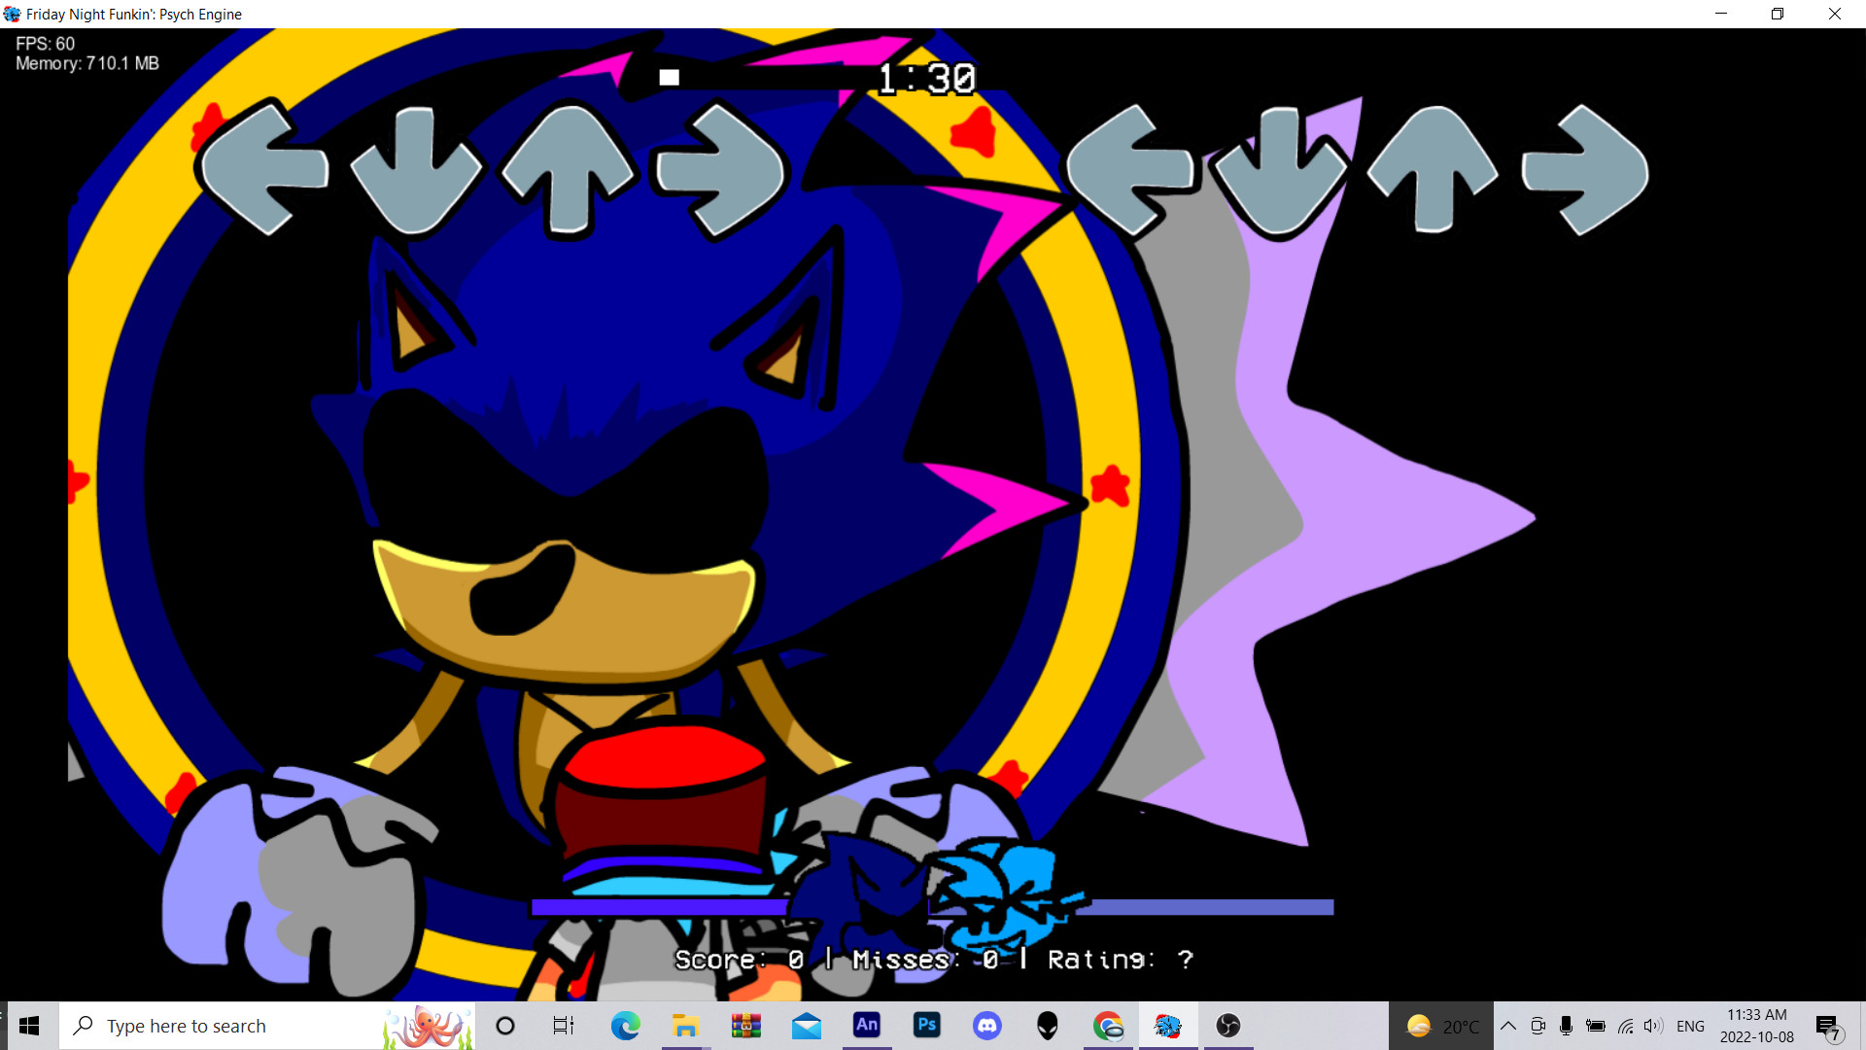Image resolution: width=1866 pixels, height=1050 pixels.
Task: Open the ENG language selector
Action: [1690, 1026]
